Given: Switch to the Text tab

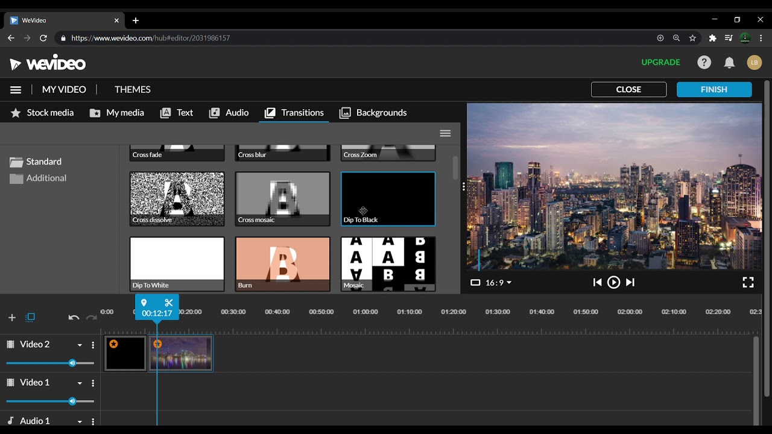Looking at the screenshot, I should (177, 113).
